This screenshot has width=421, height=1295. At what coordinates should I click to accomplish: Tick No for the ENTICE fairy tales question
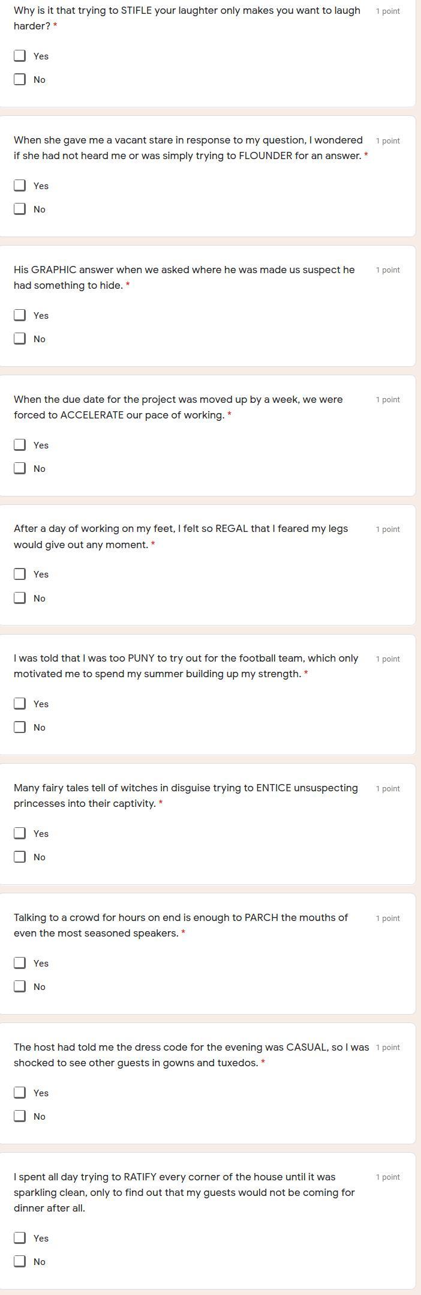[20, 857]
